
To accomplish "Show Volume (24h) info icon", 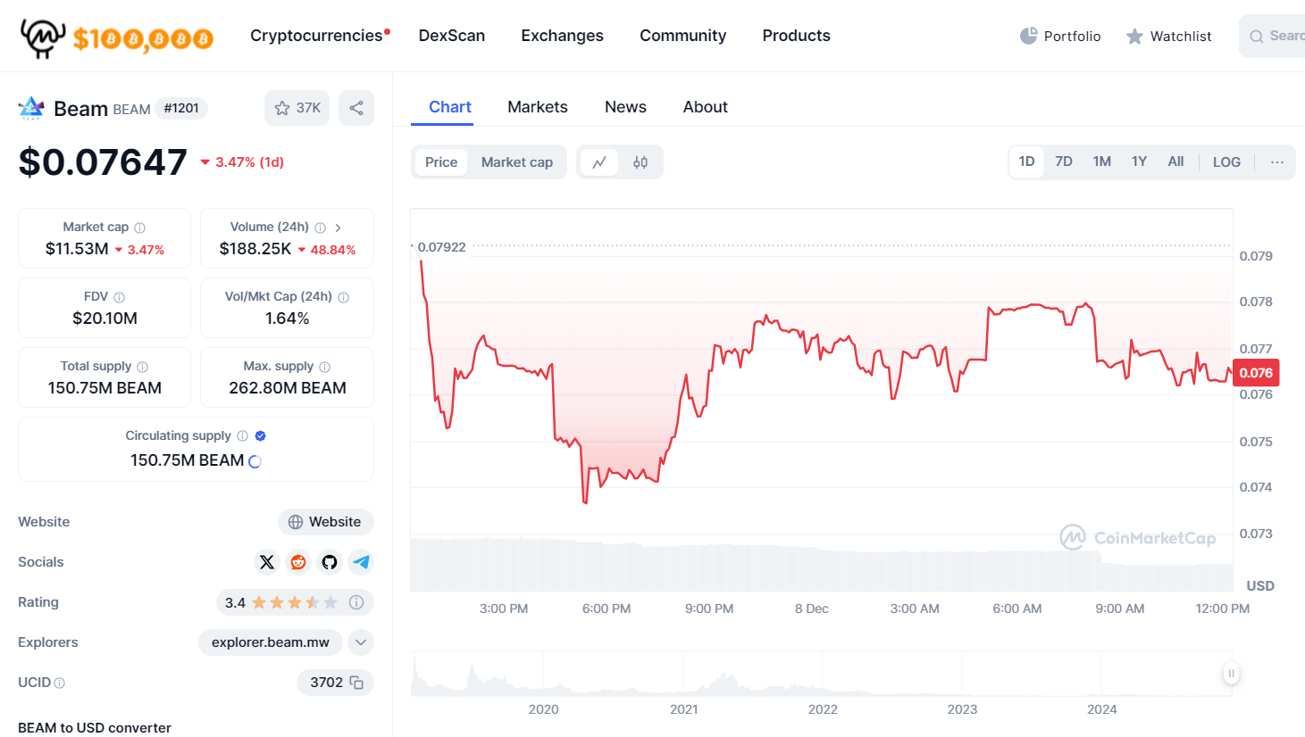I will tap(320, 228).
